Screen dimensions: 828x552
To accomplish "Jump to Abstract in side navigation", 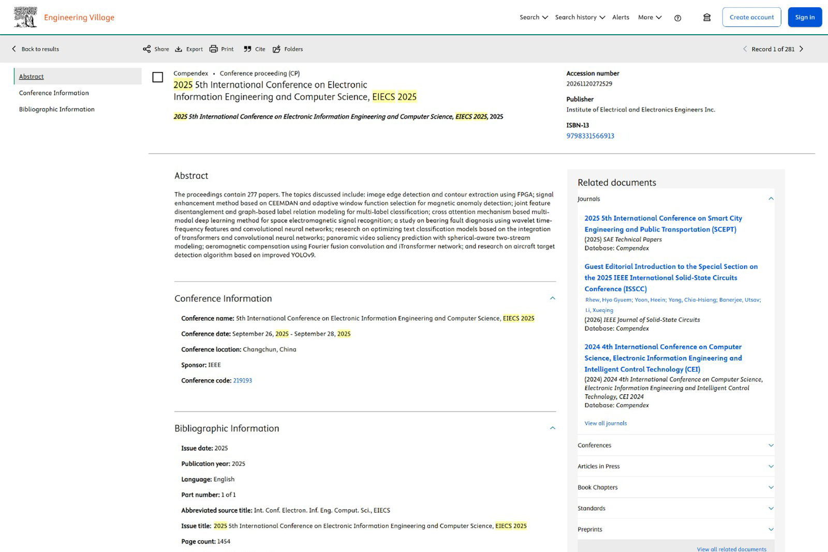I will click(32, 77).
